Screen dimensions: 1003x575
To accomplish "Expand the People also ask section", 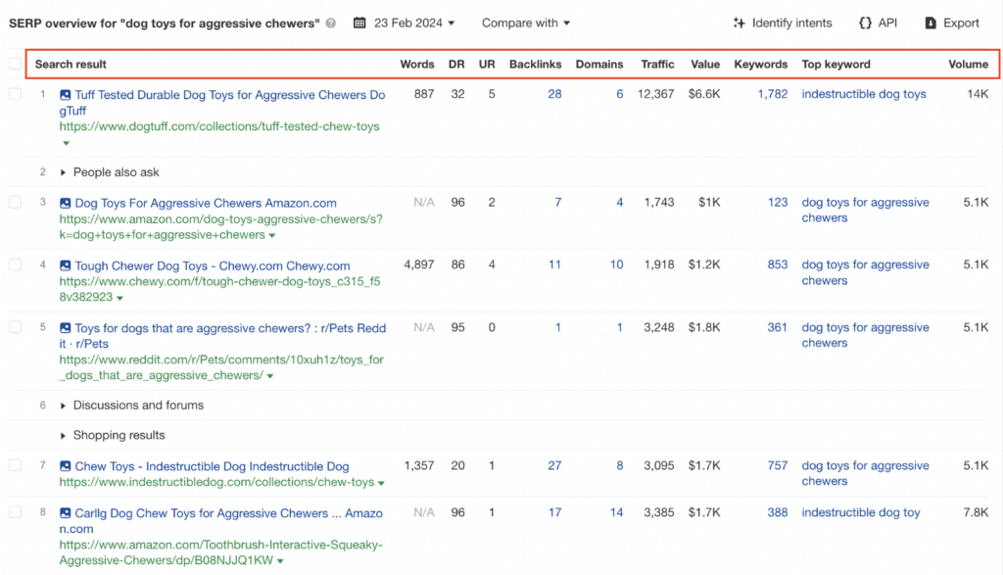I will click(x=62, y=171).
